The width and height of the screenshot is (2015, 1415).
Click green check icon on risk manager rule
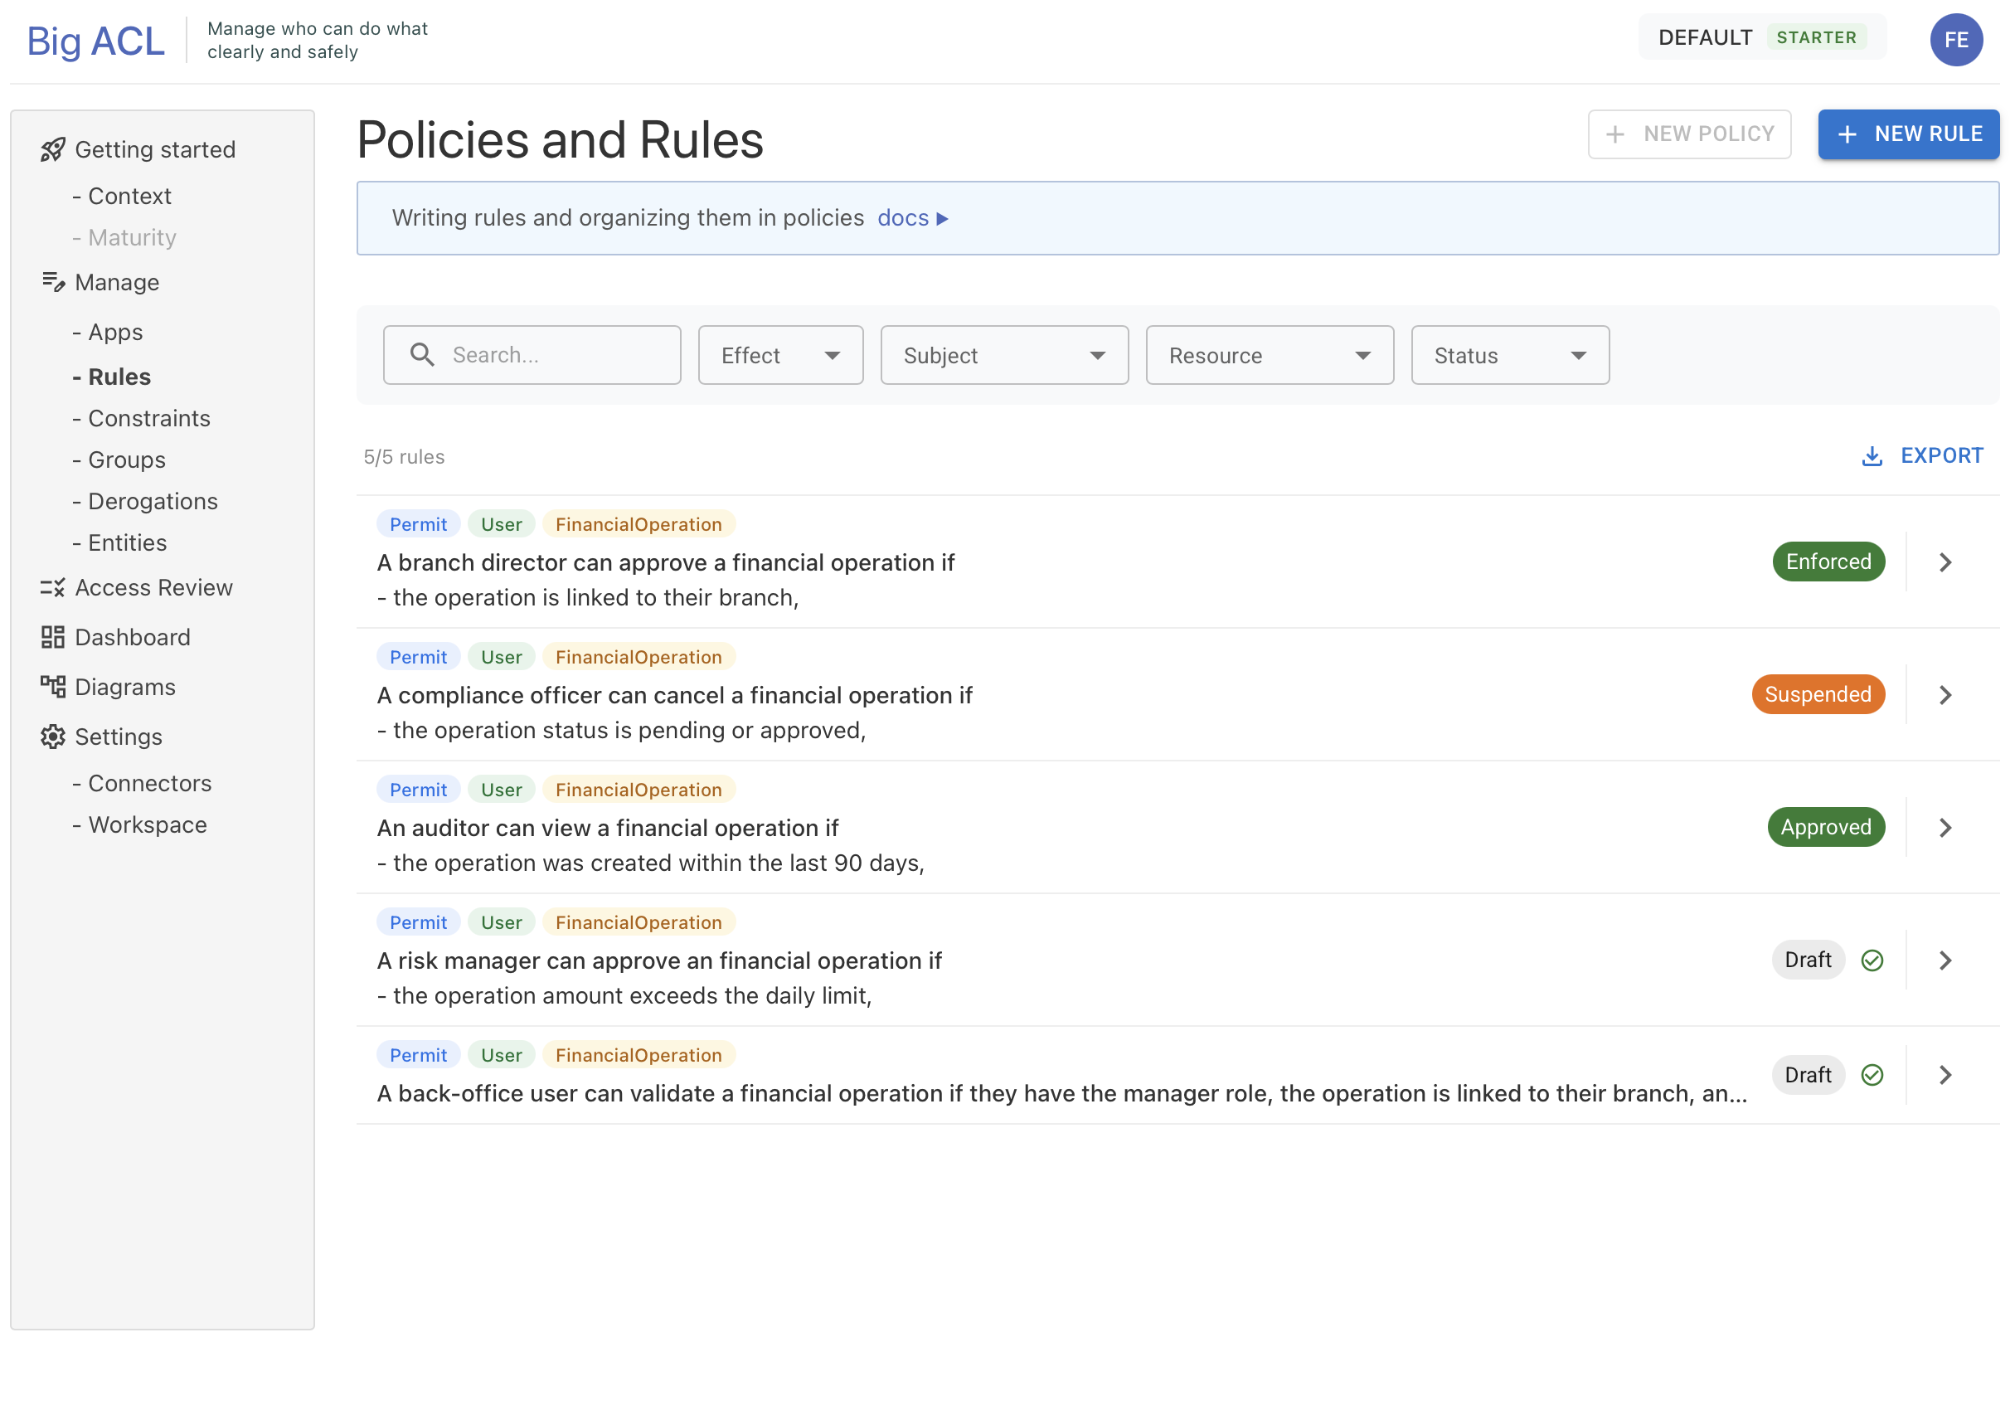1872,960
